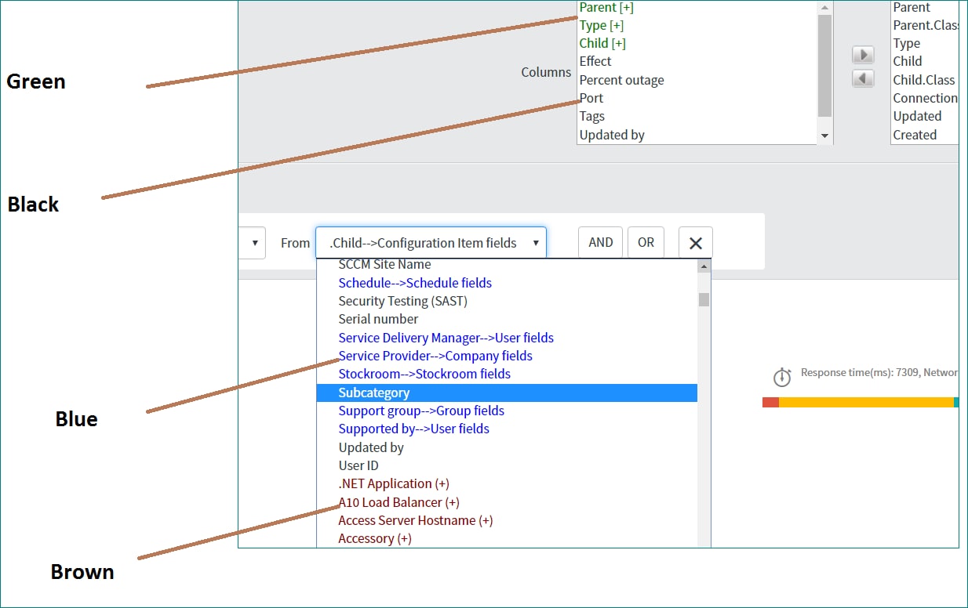Image resolution: width=968 pixels, height=608 pixels.
Task: Click the response time stopwatch icon
Action: click(x=782, y=377)
